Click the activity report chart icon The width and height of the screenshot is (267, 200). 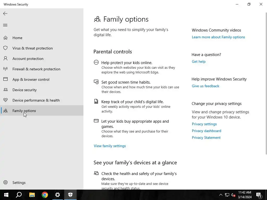(x=96, y=101)
